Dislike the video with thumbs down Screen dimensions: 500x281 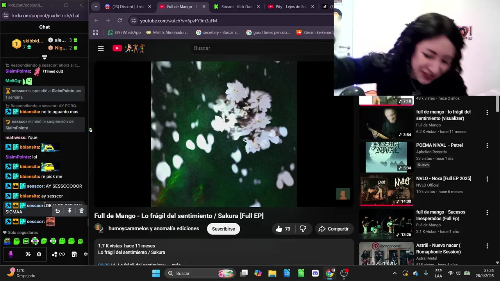coord(303,229)
